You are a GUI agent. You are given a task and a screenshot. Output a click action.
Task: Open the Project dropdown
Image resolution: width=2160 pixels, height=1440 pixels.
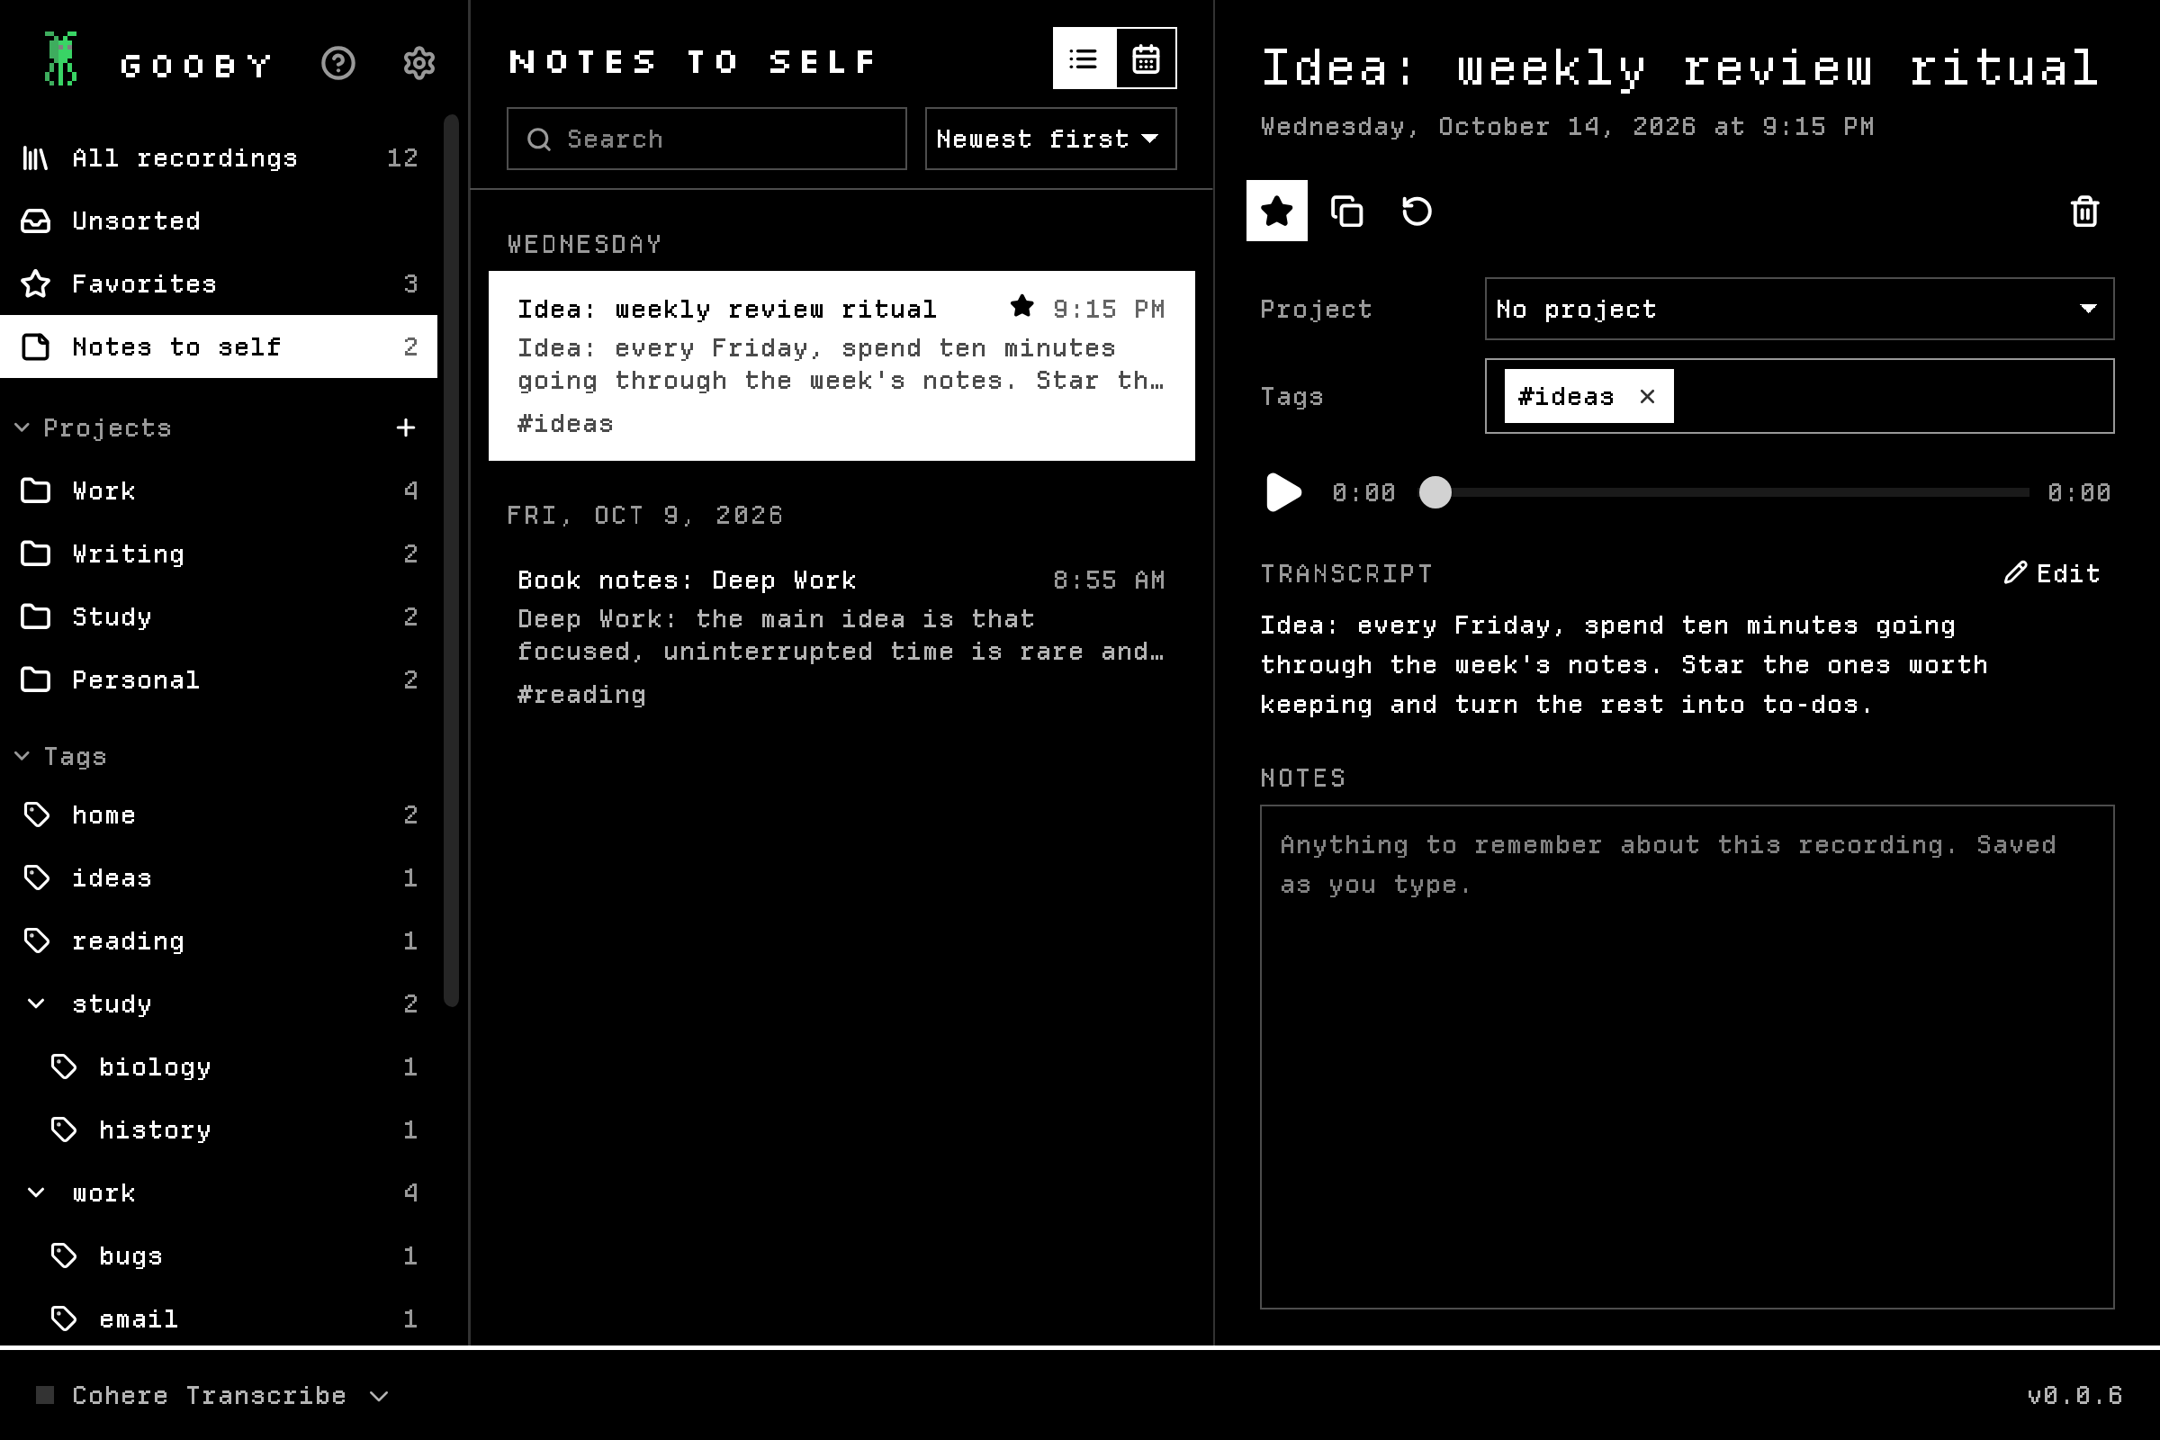1799,310
